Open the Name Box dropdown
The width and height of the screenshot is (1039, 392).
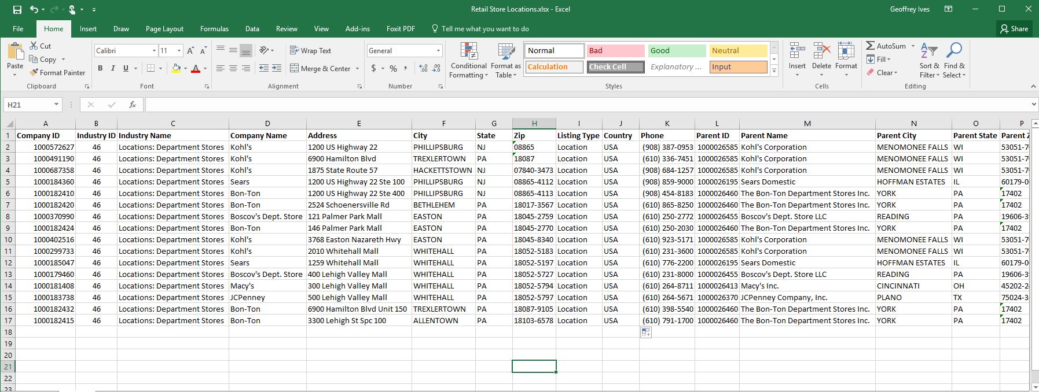[x=56, y=105]
